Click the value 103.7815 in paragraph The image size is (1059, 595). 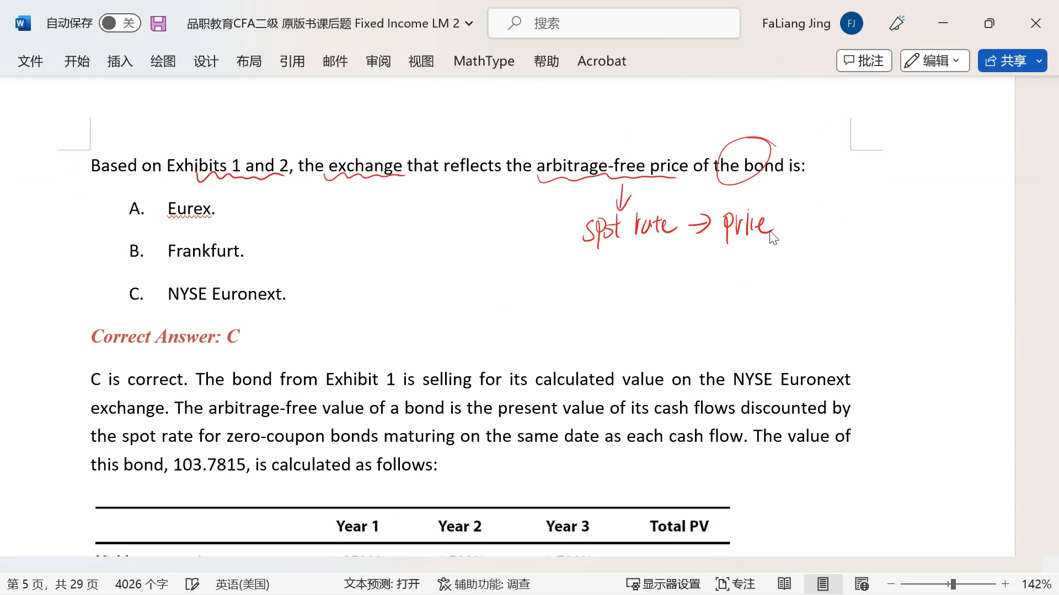pos(210,465)
